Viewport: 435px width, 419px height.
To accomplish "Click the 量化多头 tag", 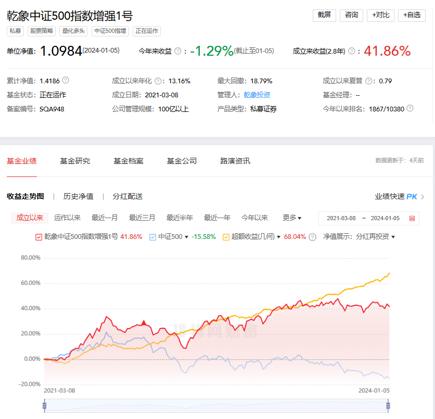I will click(x=73, y=31).
